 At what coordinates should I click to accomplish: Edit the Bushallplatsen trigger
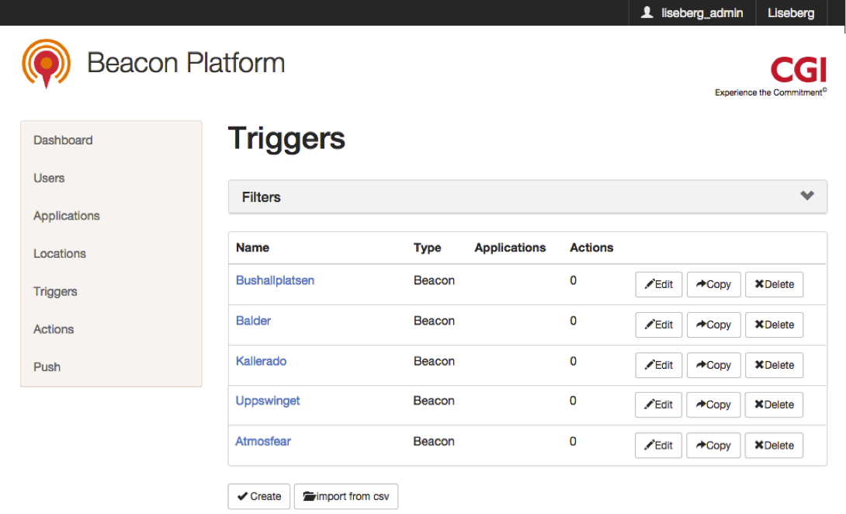(659, 284)
